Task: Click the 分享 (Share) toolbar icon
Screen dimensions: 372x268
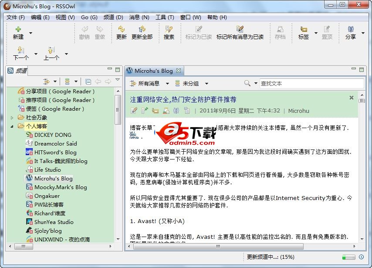Action: [351, 29]
